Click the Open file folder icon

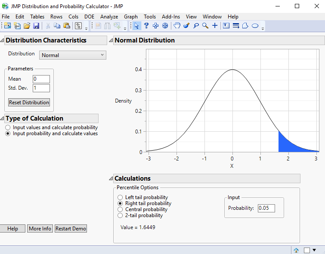pyautogui.click(x=27, y=26)
